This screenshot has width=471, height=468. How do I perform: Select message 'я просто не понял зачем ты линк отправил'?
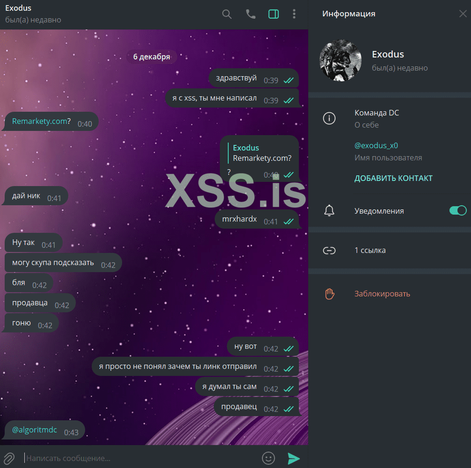click(x=195, y=367)
